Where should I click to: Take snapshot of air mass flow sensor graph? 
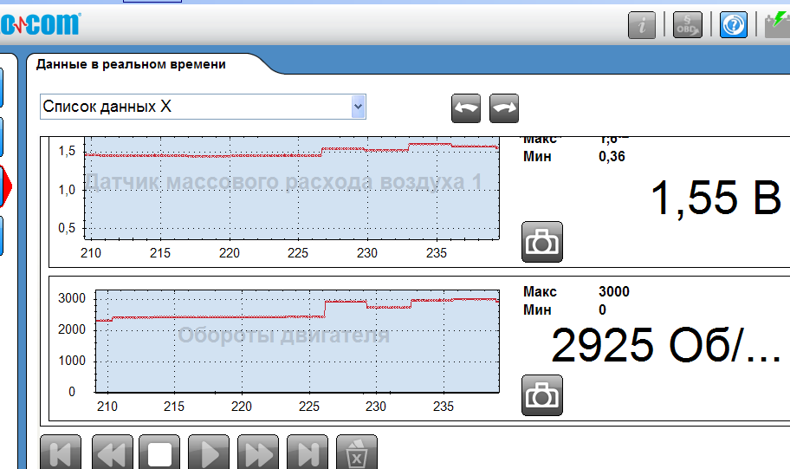tap(542, 242)
